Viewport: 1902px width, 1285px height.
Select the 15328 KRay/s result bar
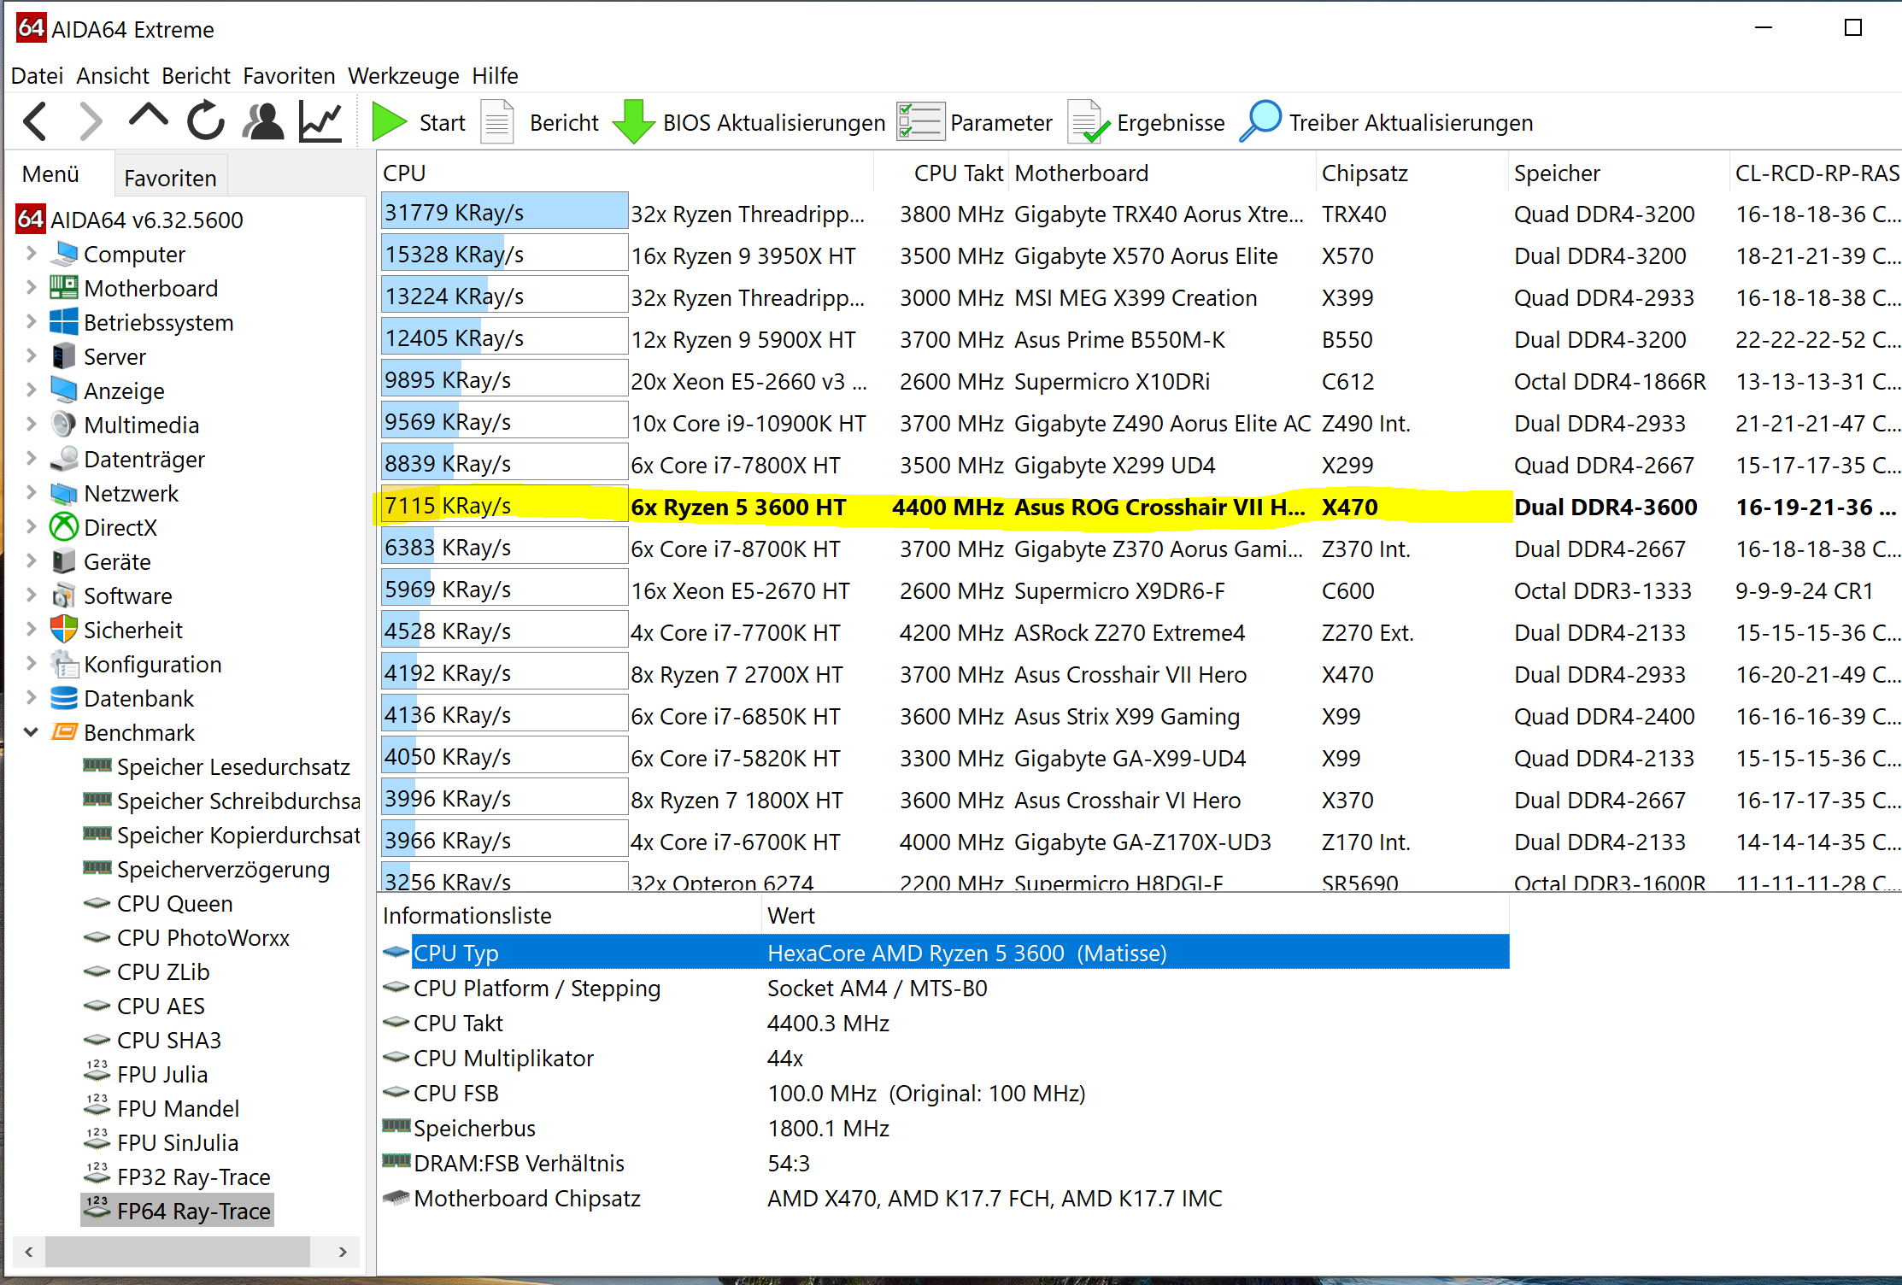click(504, 254)
